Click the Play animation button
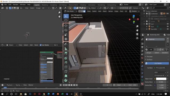This screenshot has width=170, height=96. 71,85
